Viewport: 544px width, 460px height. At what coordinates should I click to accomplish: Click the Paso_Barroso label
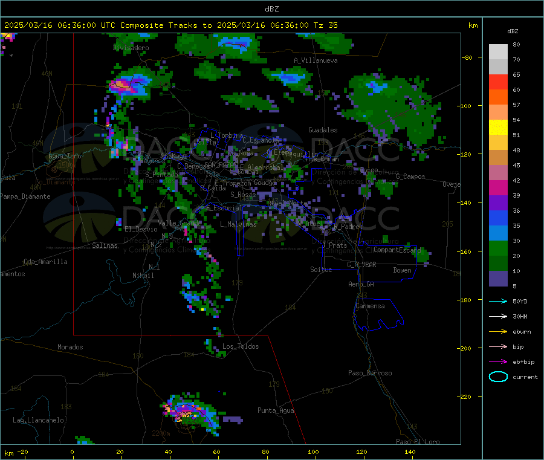coord(370,373)
